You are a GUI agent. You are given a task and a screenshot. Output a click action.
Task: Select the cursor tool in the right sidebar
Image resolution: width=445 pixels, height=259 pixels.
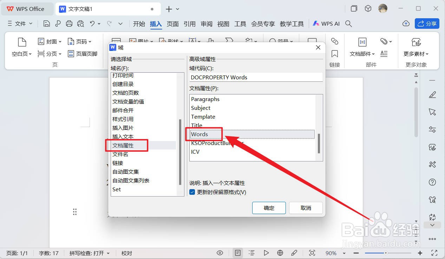(432, 112)
